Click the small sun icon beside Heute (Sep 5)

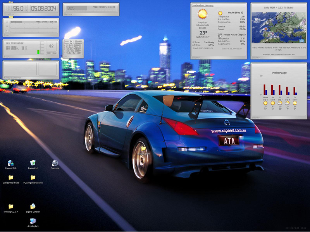[x=220, y=13]
